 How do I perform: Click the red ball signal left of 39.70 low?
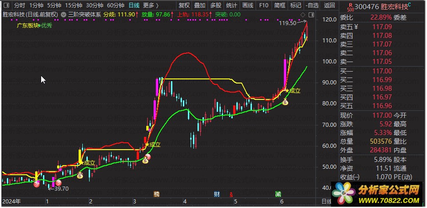pos(37,184)
